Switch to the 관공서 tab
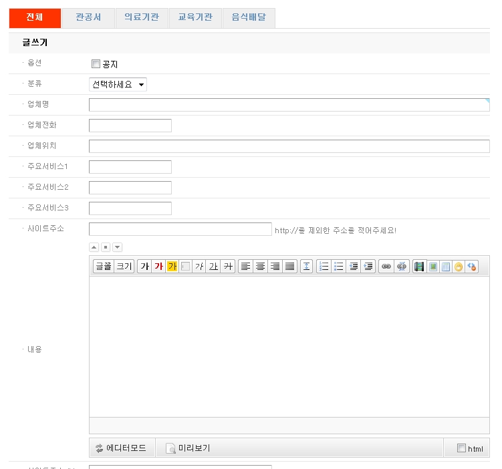This screenshot has width=502, height=469. 88,18
